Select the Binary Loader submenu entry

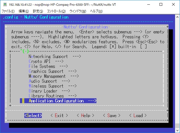(x=49, y=91)
